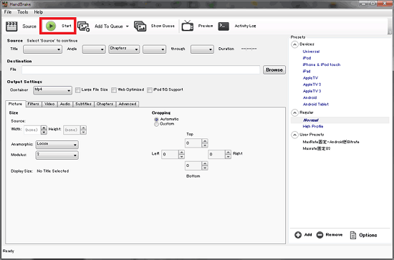Click the HandBrake title bar app icon
The width and height of the screenshot is (394, 260).
(5, 4)
